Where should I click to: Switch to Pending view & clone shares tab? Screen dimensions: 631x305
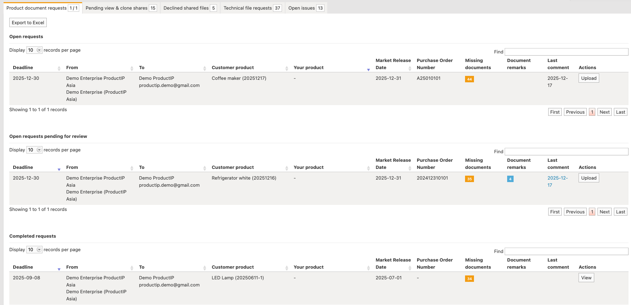[121, 8]
